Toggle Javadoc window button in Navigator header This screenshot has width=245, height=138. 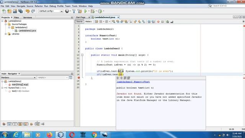click(x=70, y=77)
